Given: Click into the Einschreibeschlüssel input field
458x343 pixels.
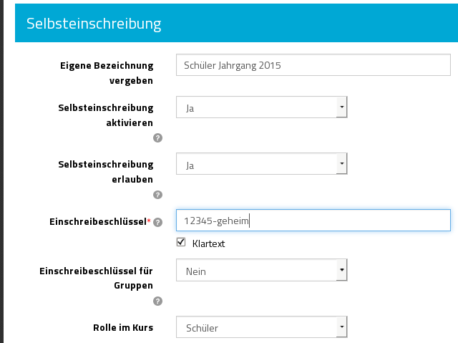Looking at the screenshot, I should point(313,221).
